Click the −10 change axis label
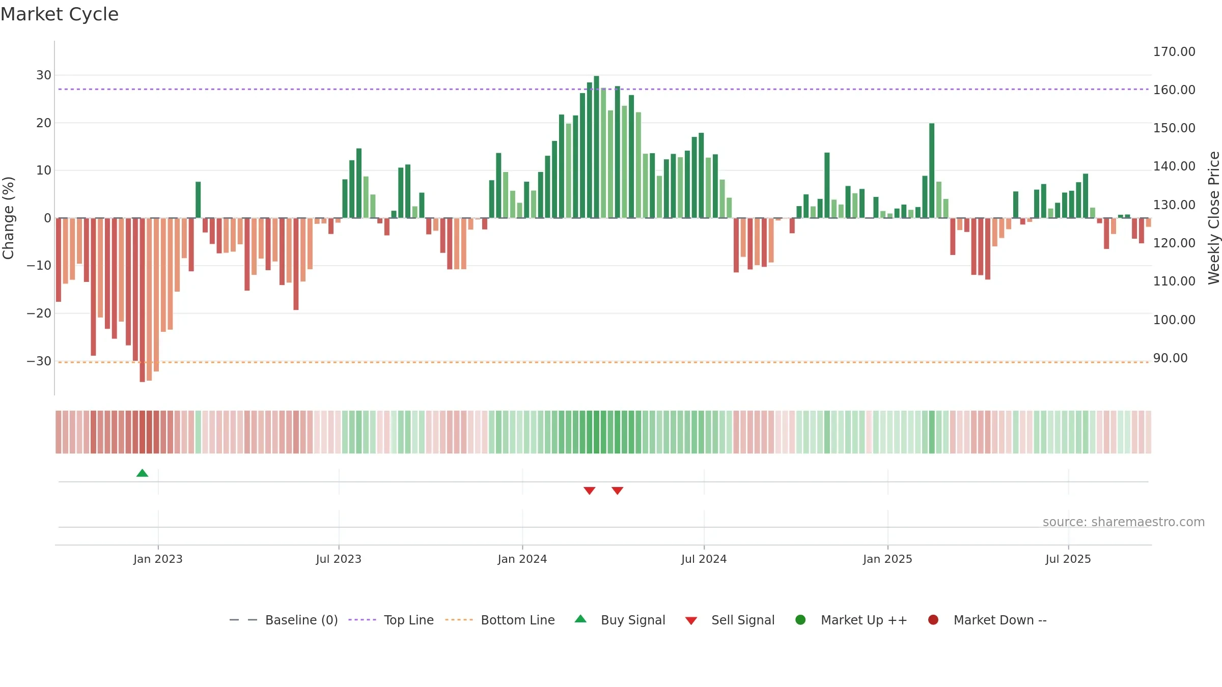Viewport: 1222px width, 687px height. [x=39, y=266]
